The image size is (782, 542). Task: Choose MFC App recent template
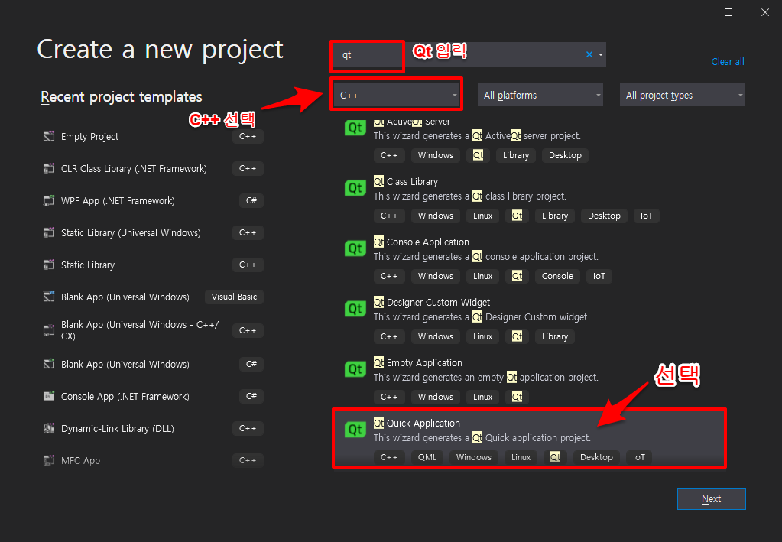tap(153, 460)
